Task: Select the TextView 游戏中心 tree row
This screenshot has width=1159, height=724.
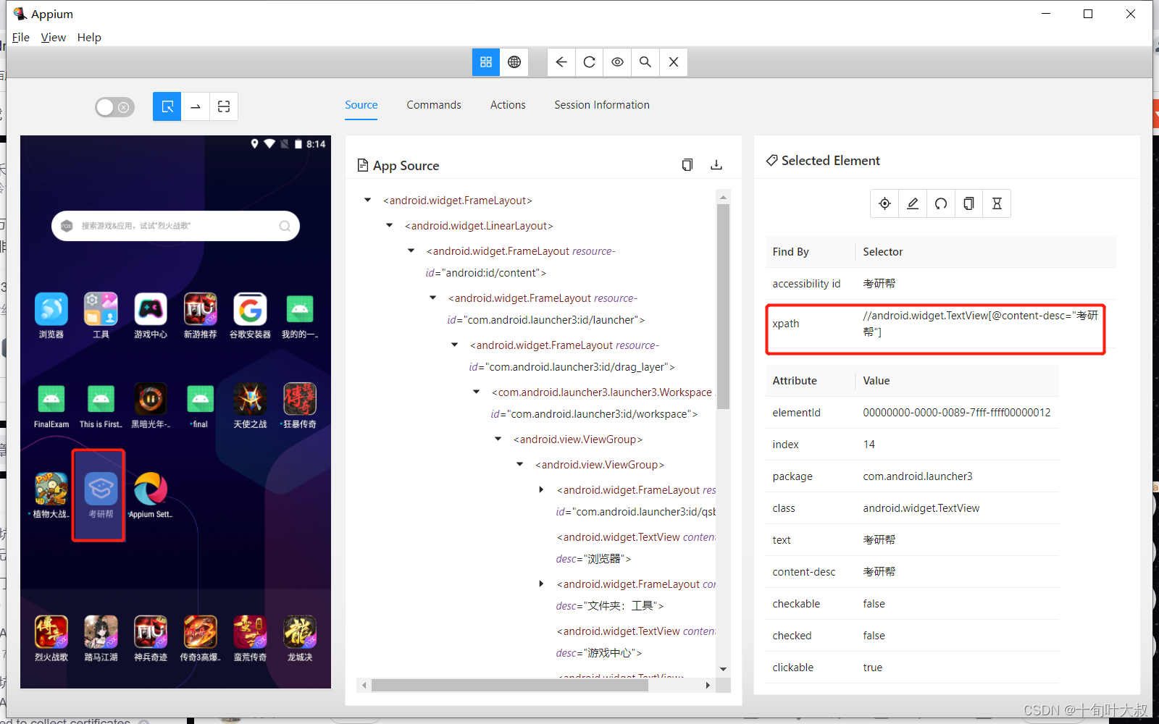Action: coord(635,642)
